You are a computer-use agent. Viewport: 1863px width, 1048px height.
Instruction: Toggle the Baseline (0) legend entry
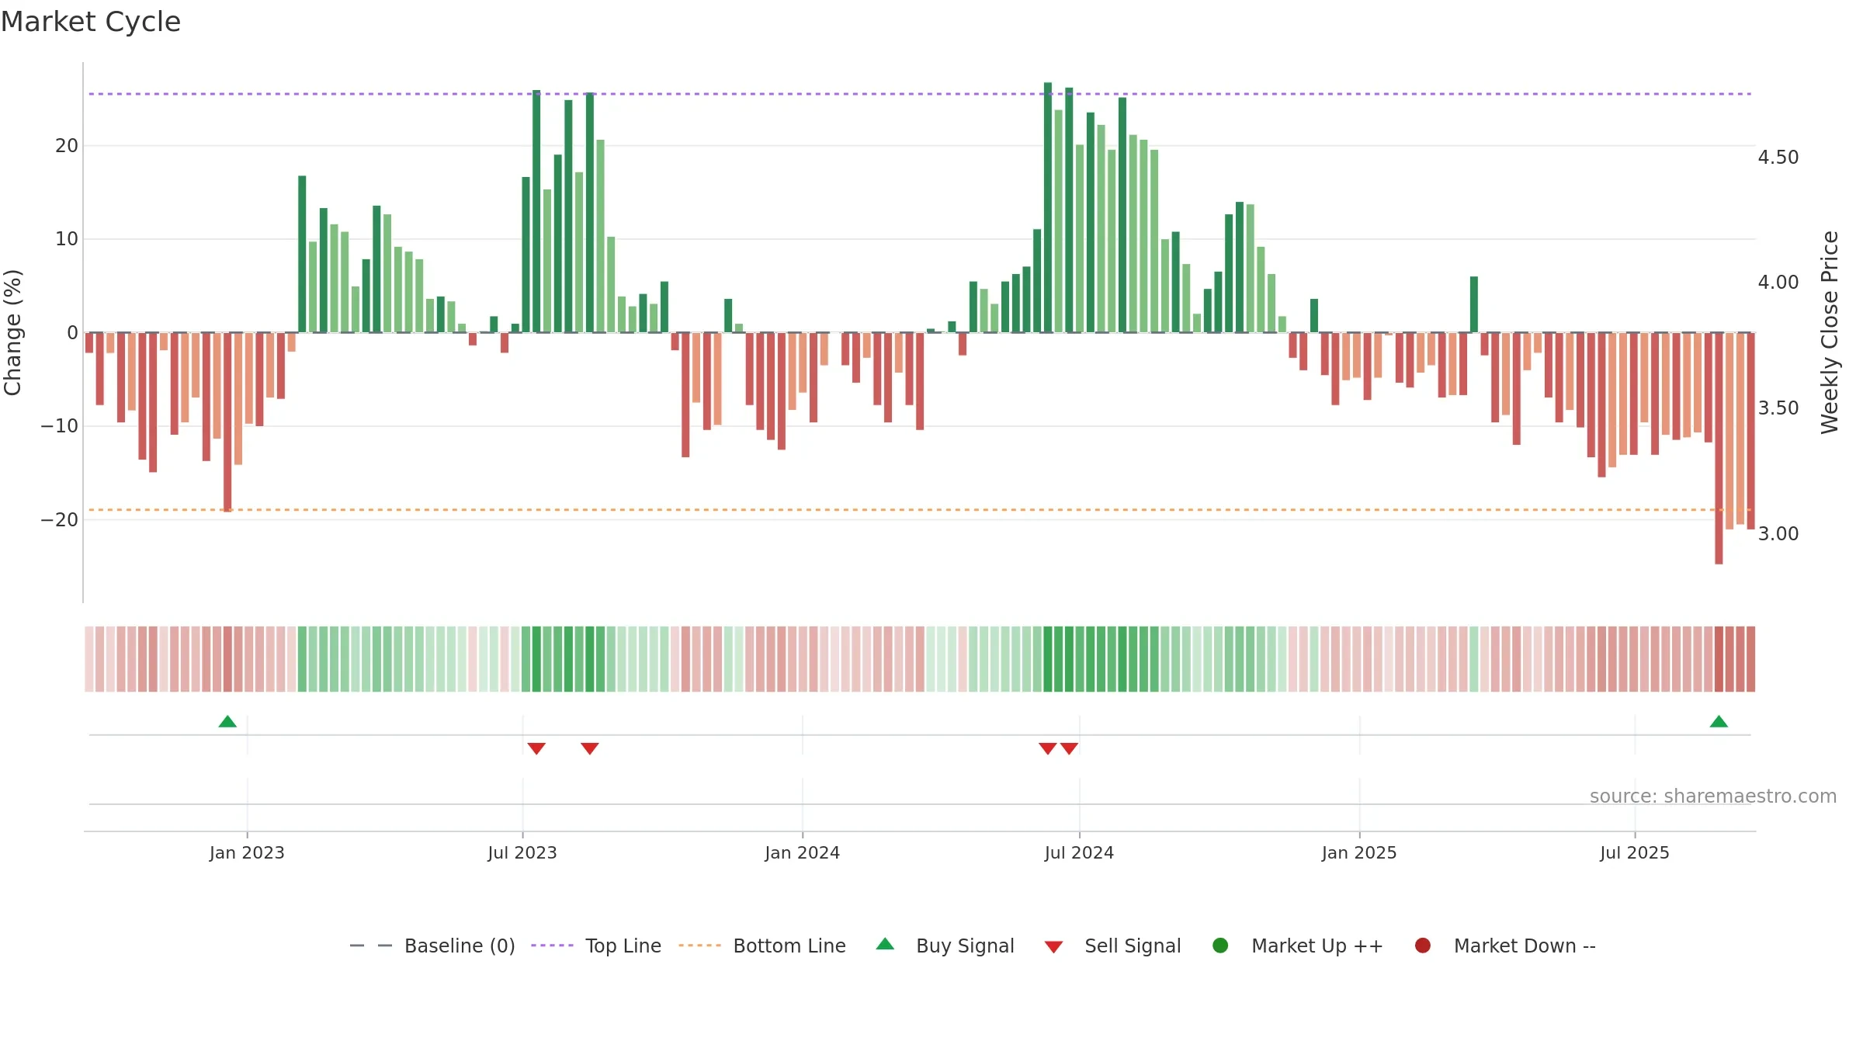[x=432, y=946]
